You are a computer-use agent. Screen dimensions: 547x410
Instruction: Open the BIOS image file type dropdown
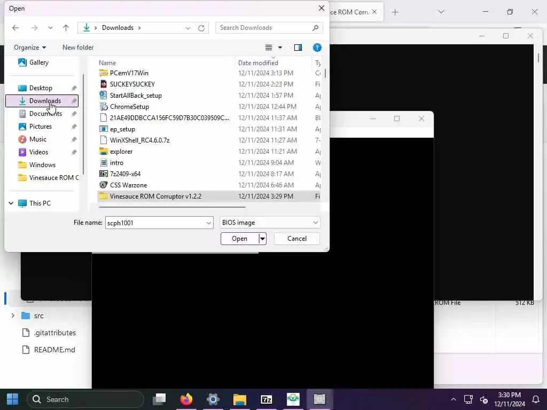click(270, 223)
